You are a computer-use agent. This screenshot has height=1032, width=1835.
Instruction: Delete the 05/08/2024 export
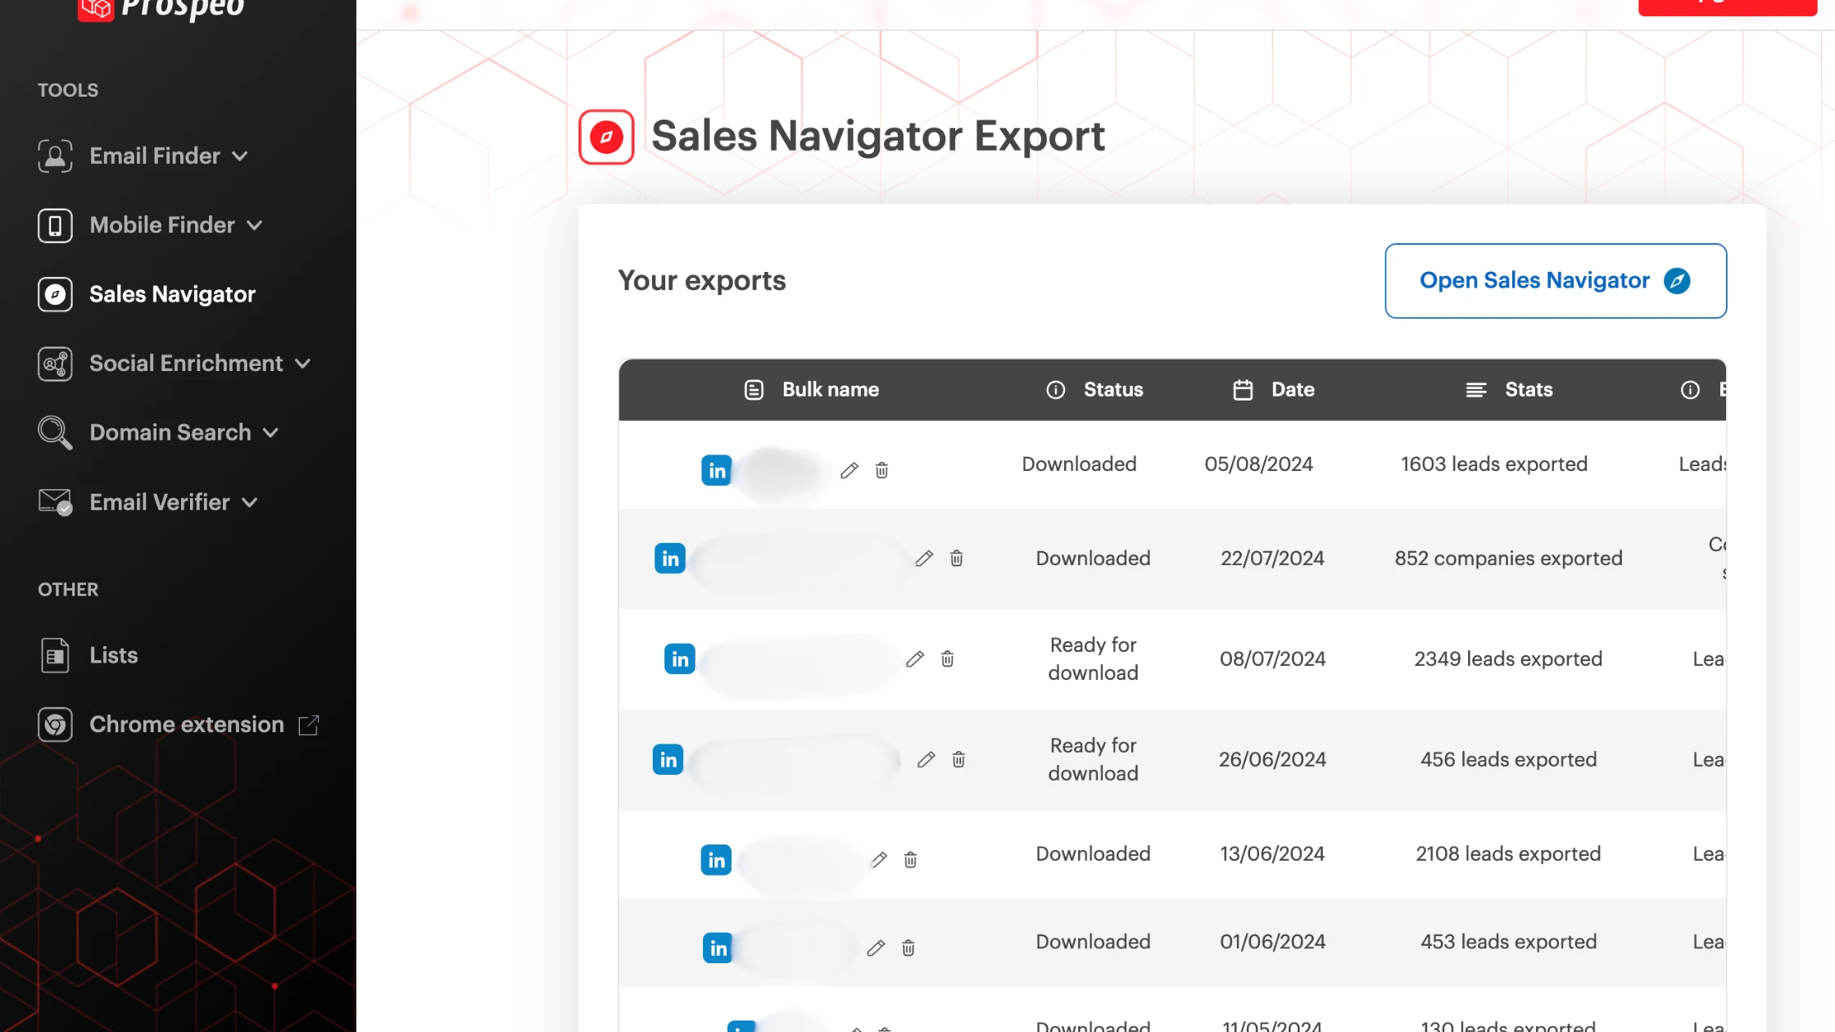pos(881,470)
